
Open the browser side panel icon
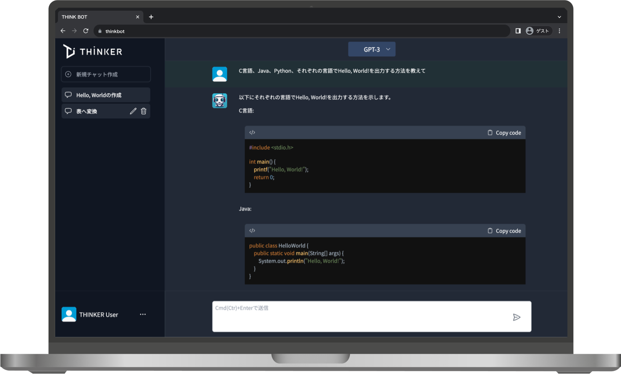518,31
